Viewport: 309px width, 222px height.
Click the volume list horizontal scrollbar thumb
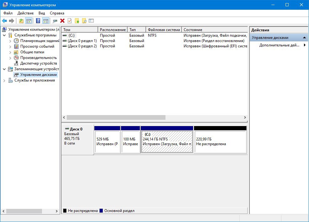pyautogui.click(x=116, y=117)
